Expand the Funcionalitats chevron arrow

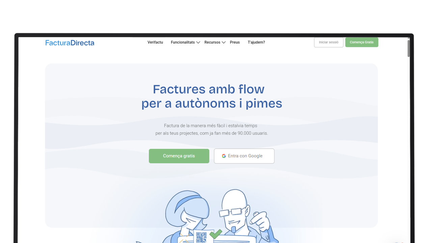pos(198,43)
